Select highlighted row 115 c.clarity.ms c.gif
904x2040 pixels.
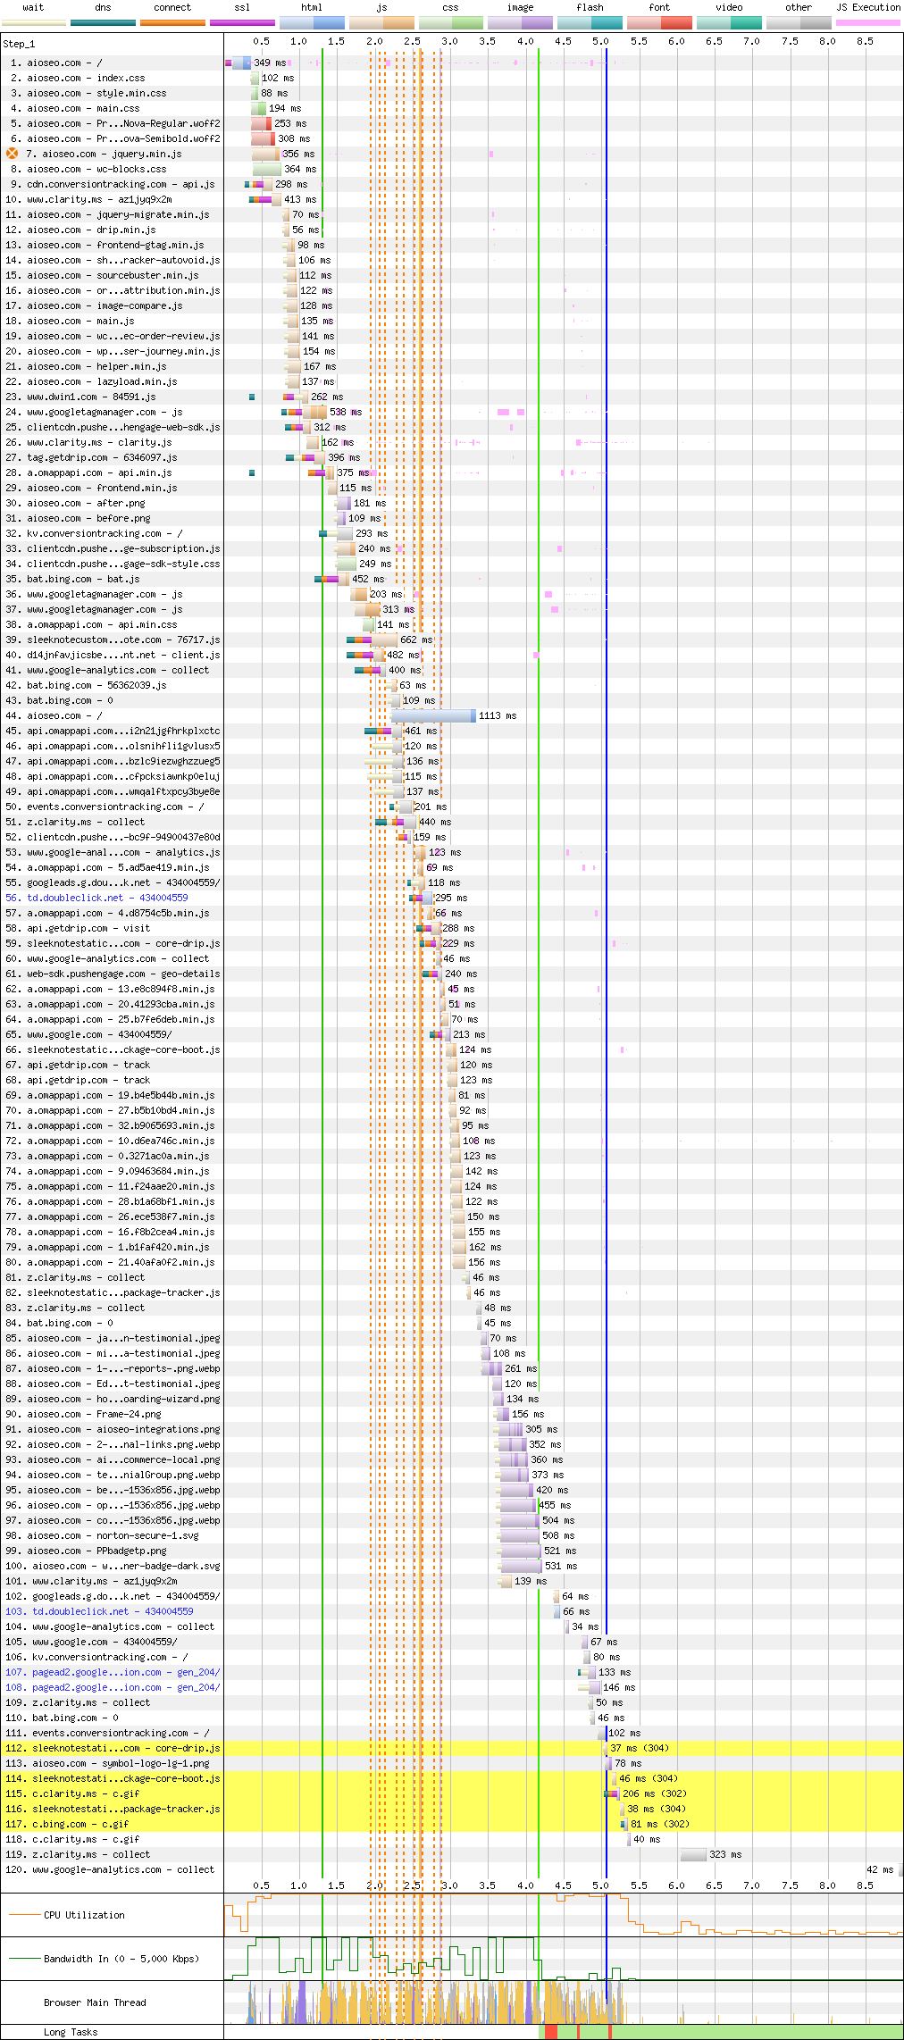pos(86,1793)
